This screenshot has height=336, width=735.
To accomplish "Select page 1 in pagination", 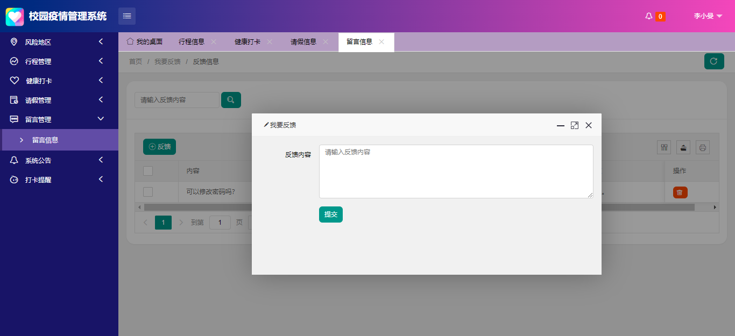I will (163, 223).
